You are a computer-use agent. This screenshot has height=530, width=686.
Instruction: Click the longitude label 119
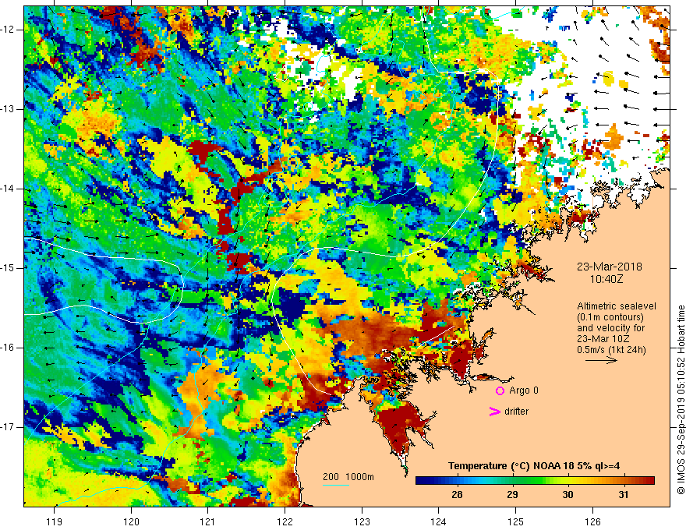click(x=55, y=521)
